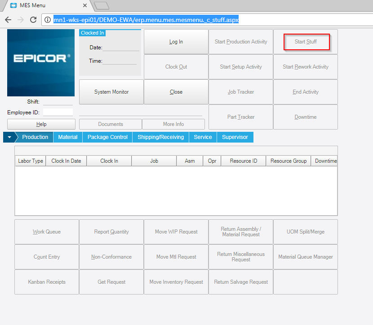The image size is (373, 325).
Task: Sort by Clock In Date column header
Action: 66,161
